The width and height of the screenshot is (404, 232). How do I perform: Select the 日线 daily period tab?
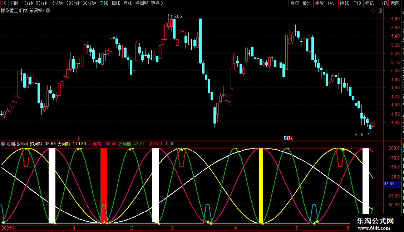[104, 3]
